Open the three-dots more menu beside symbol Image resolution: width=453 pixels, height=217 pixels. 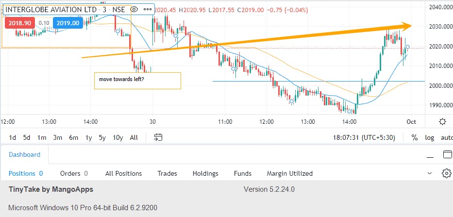[148, 9]
